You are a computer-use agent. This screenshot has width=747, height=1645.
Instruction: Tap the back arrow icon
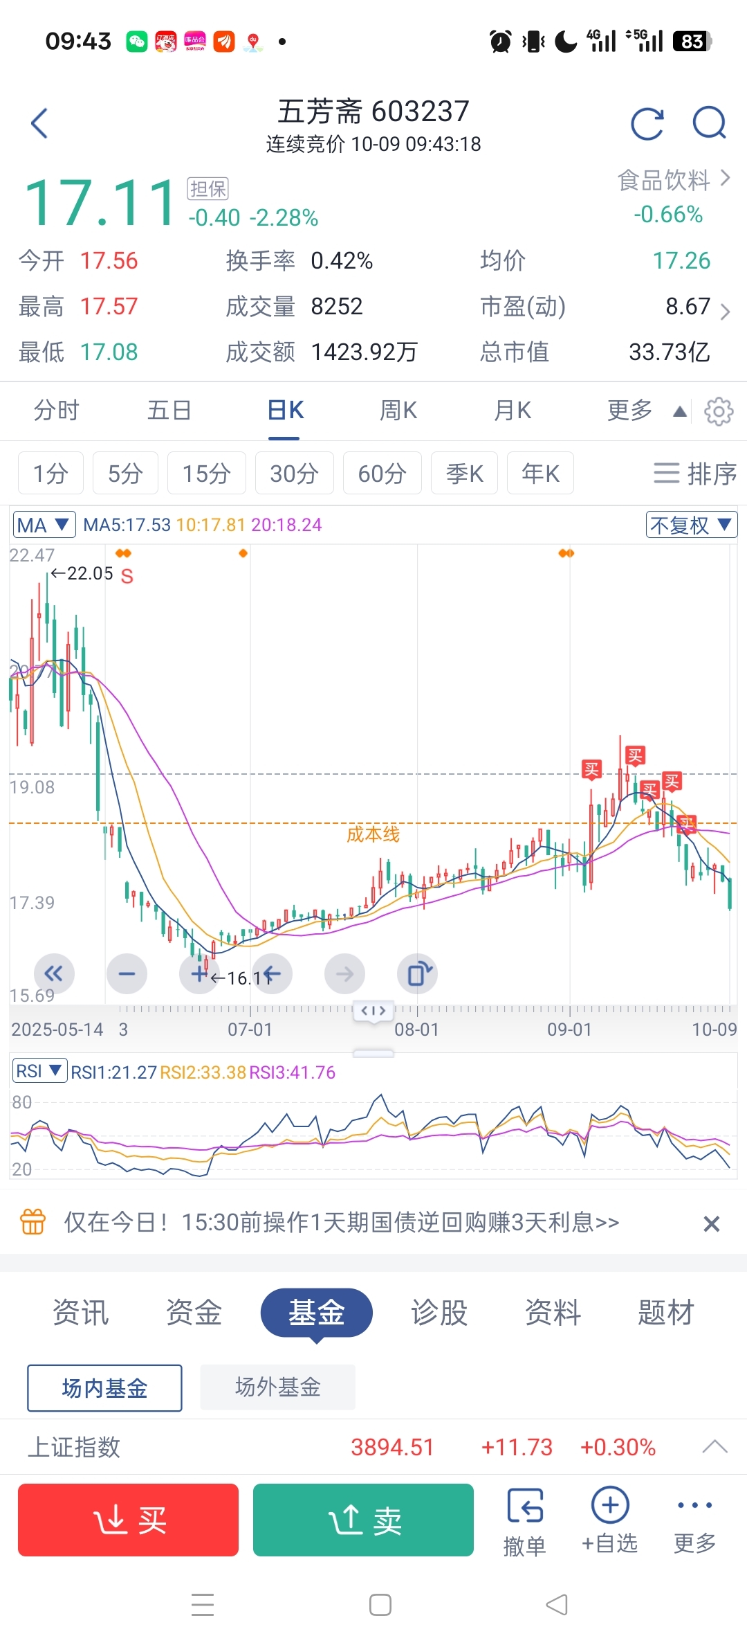(40, 124)
